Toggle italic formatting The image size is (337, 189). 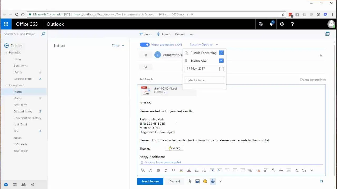166,170
